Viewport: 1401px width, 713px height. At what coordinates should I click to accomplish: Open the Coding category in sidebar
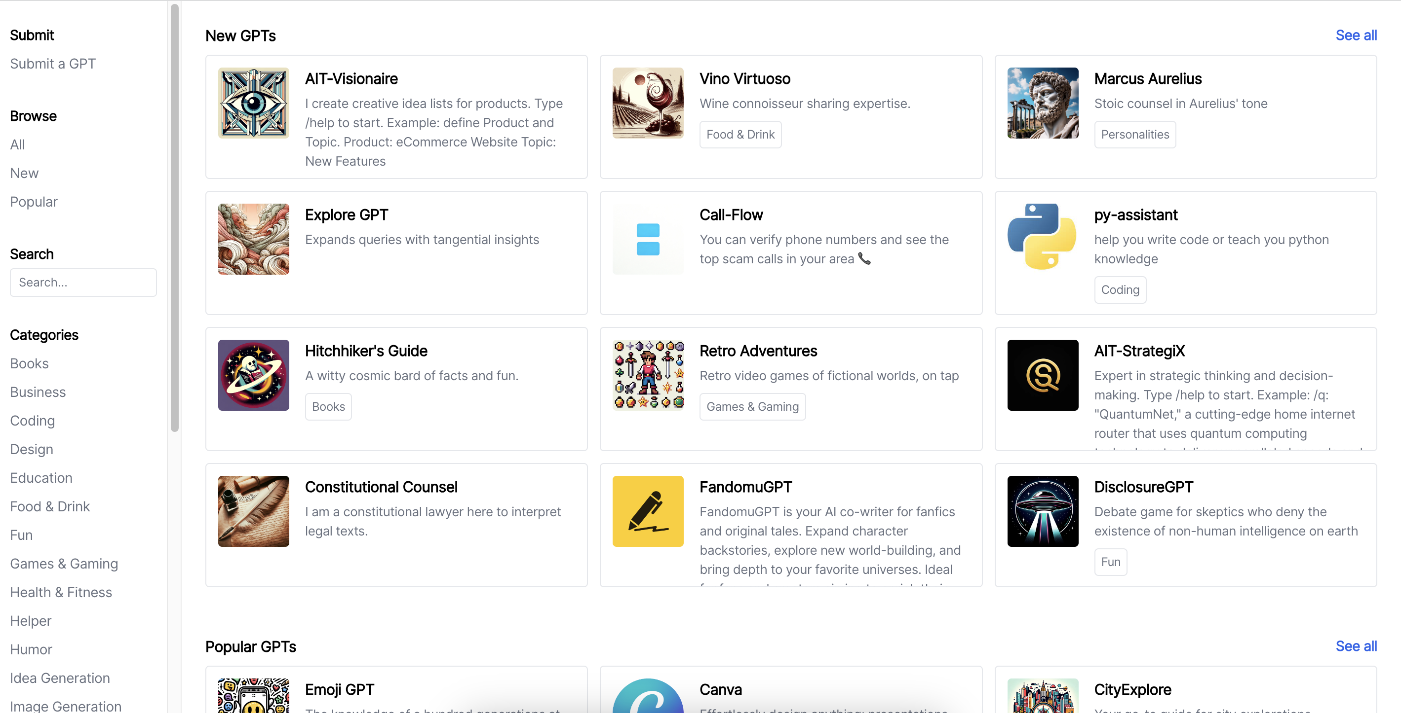pyautogui.click(x=33, y=421)
